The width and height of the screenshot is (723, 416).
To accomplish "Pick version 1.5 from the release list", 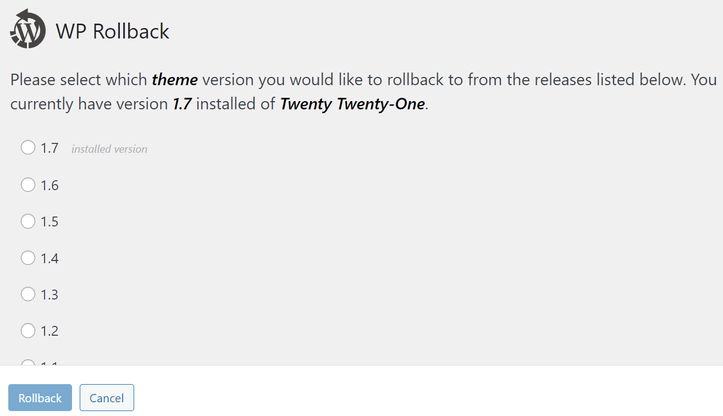I will click(28, 221).
